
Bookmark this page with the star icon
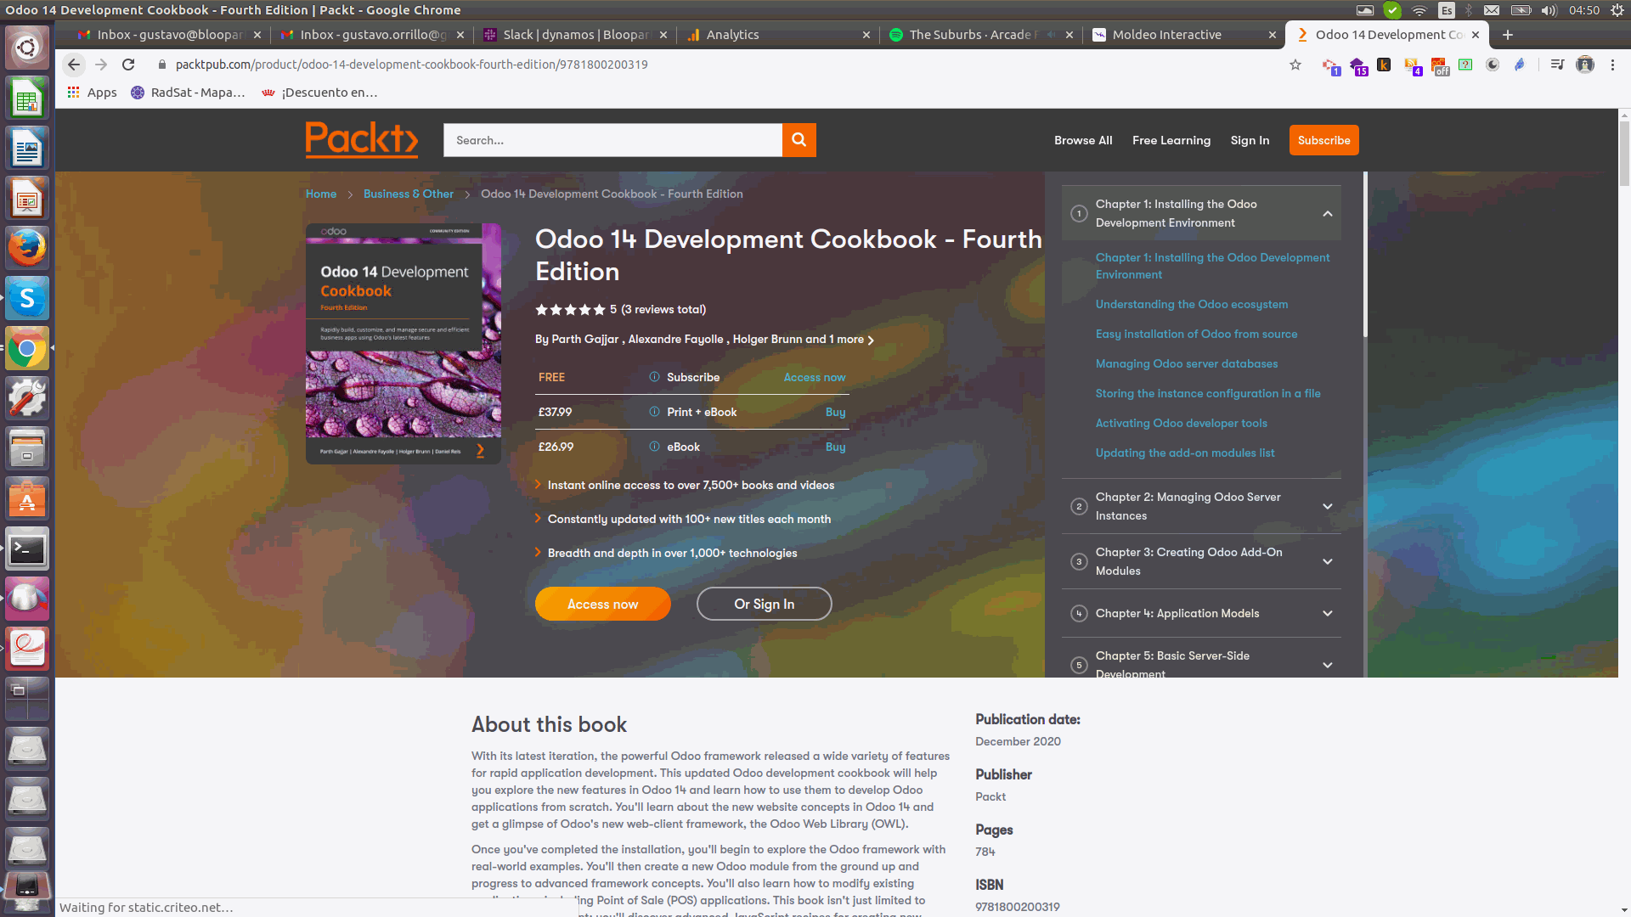[x=1295, y=65]
